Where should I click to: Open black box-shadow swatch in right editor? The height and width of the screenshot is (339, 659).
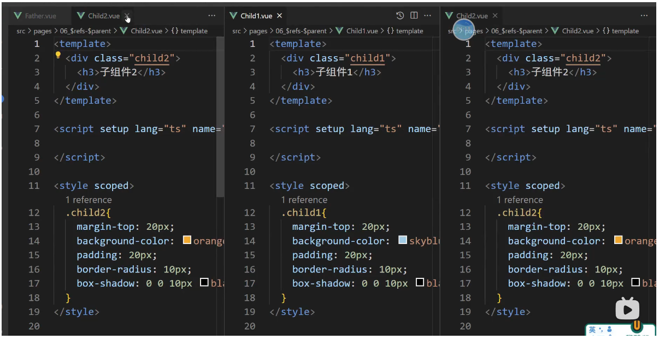point(636,283)
